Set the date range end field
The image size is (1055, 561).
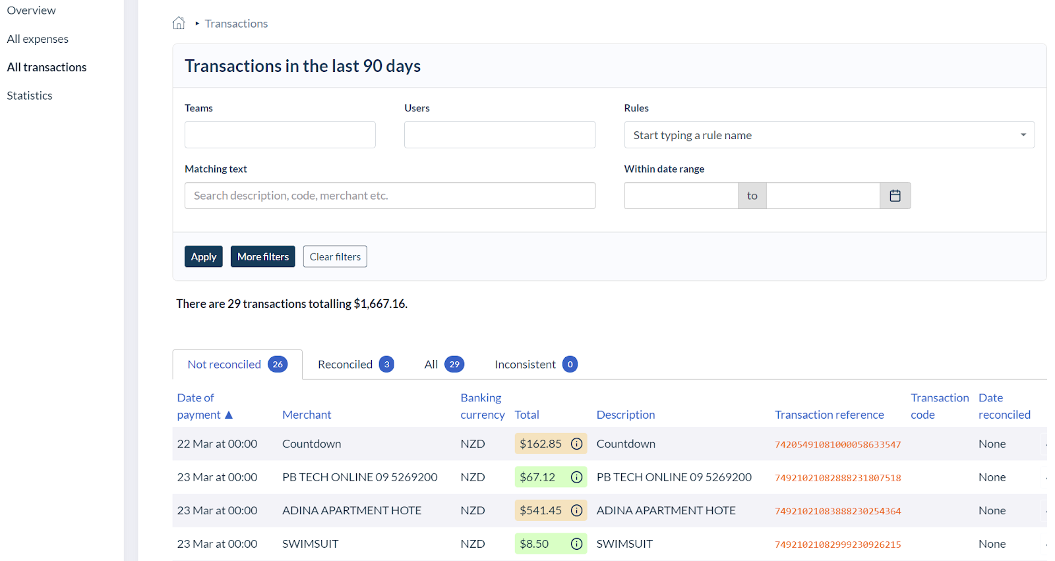click(823, 196)
